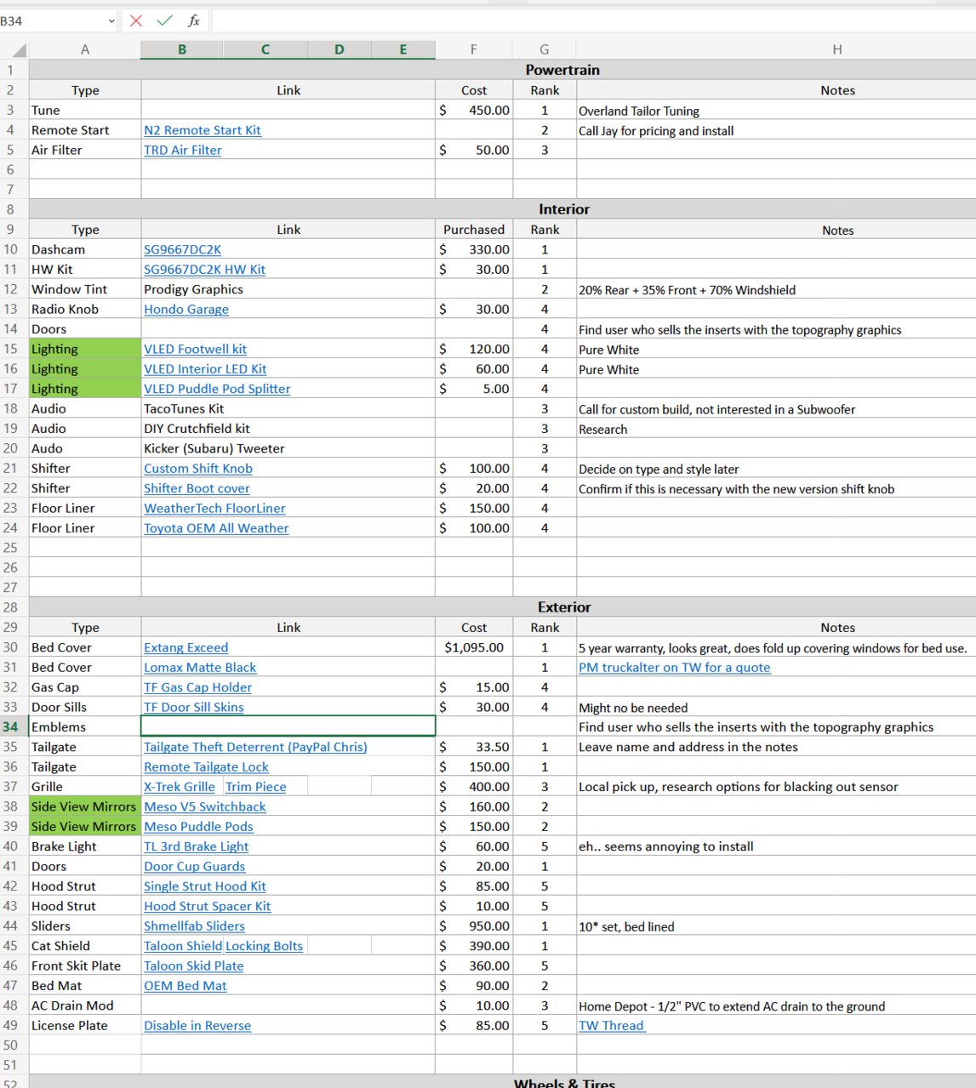Select column H header
The height and width of the screenshot is (1088, 976).
(x=837, y=50)
